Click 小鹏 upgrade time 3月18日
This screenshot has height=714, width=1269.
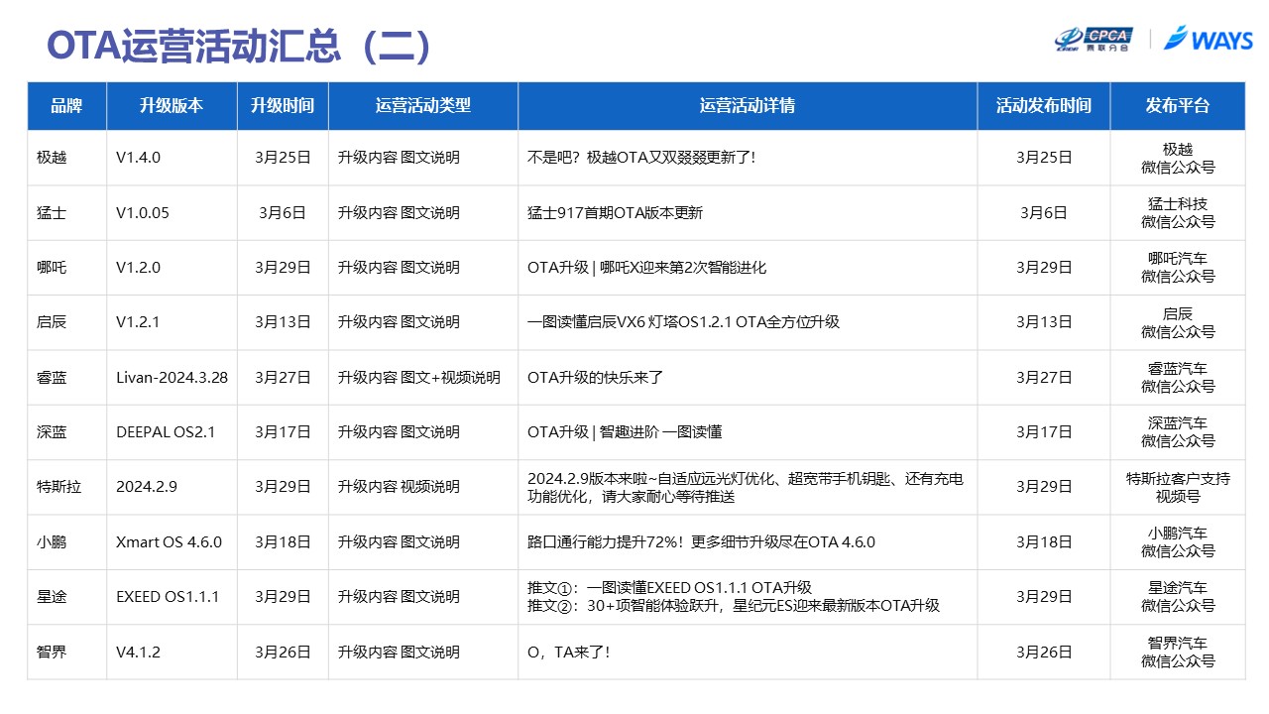coord(283,542)
